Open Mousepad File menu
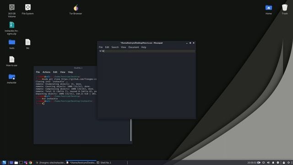 coord(101,47)
